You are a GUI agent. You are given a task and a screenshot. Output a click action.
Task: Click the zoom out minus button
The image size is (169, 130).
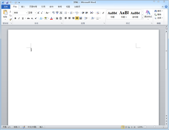pyautogui.click(x=145, y=127)
